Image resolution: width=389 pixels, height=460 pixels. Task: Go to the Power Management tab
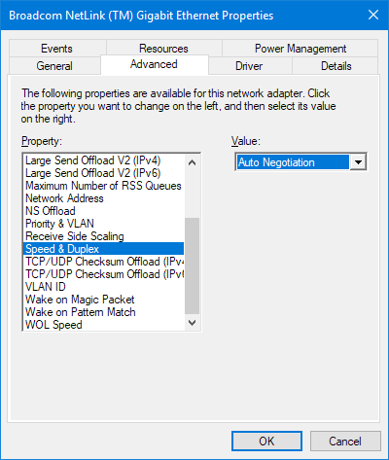301,49
